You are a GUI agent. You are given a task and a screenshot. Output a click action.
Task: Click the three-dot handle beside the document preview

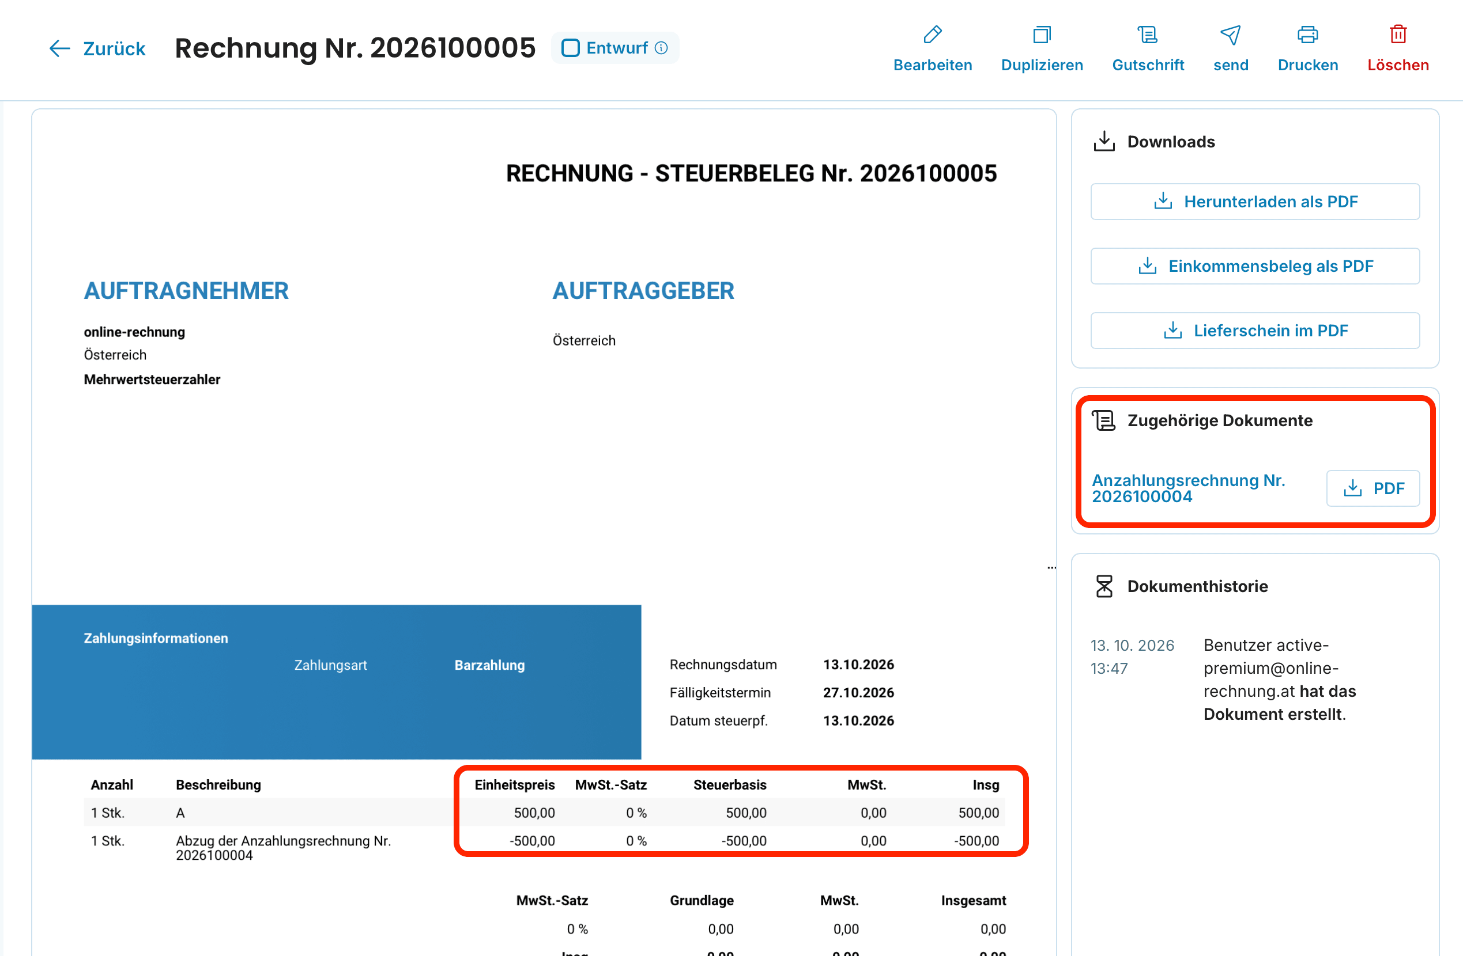coord(1052,568)
